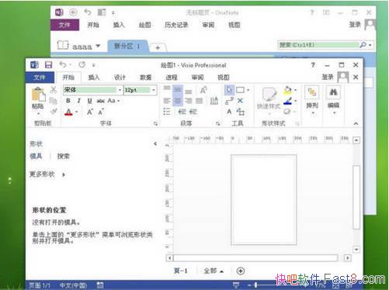Click the decrease indent icon
Image resolution: width=389 pixels, height=290 pixels.
pos(182,112)
